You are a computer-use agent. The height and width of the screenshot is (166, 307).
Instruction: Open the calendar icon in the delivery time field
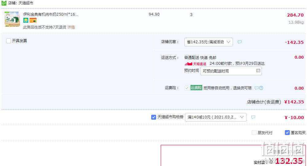[258, 71]
